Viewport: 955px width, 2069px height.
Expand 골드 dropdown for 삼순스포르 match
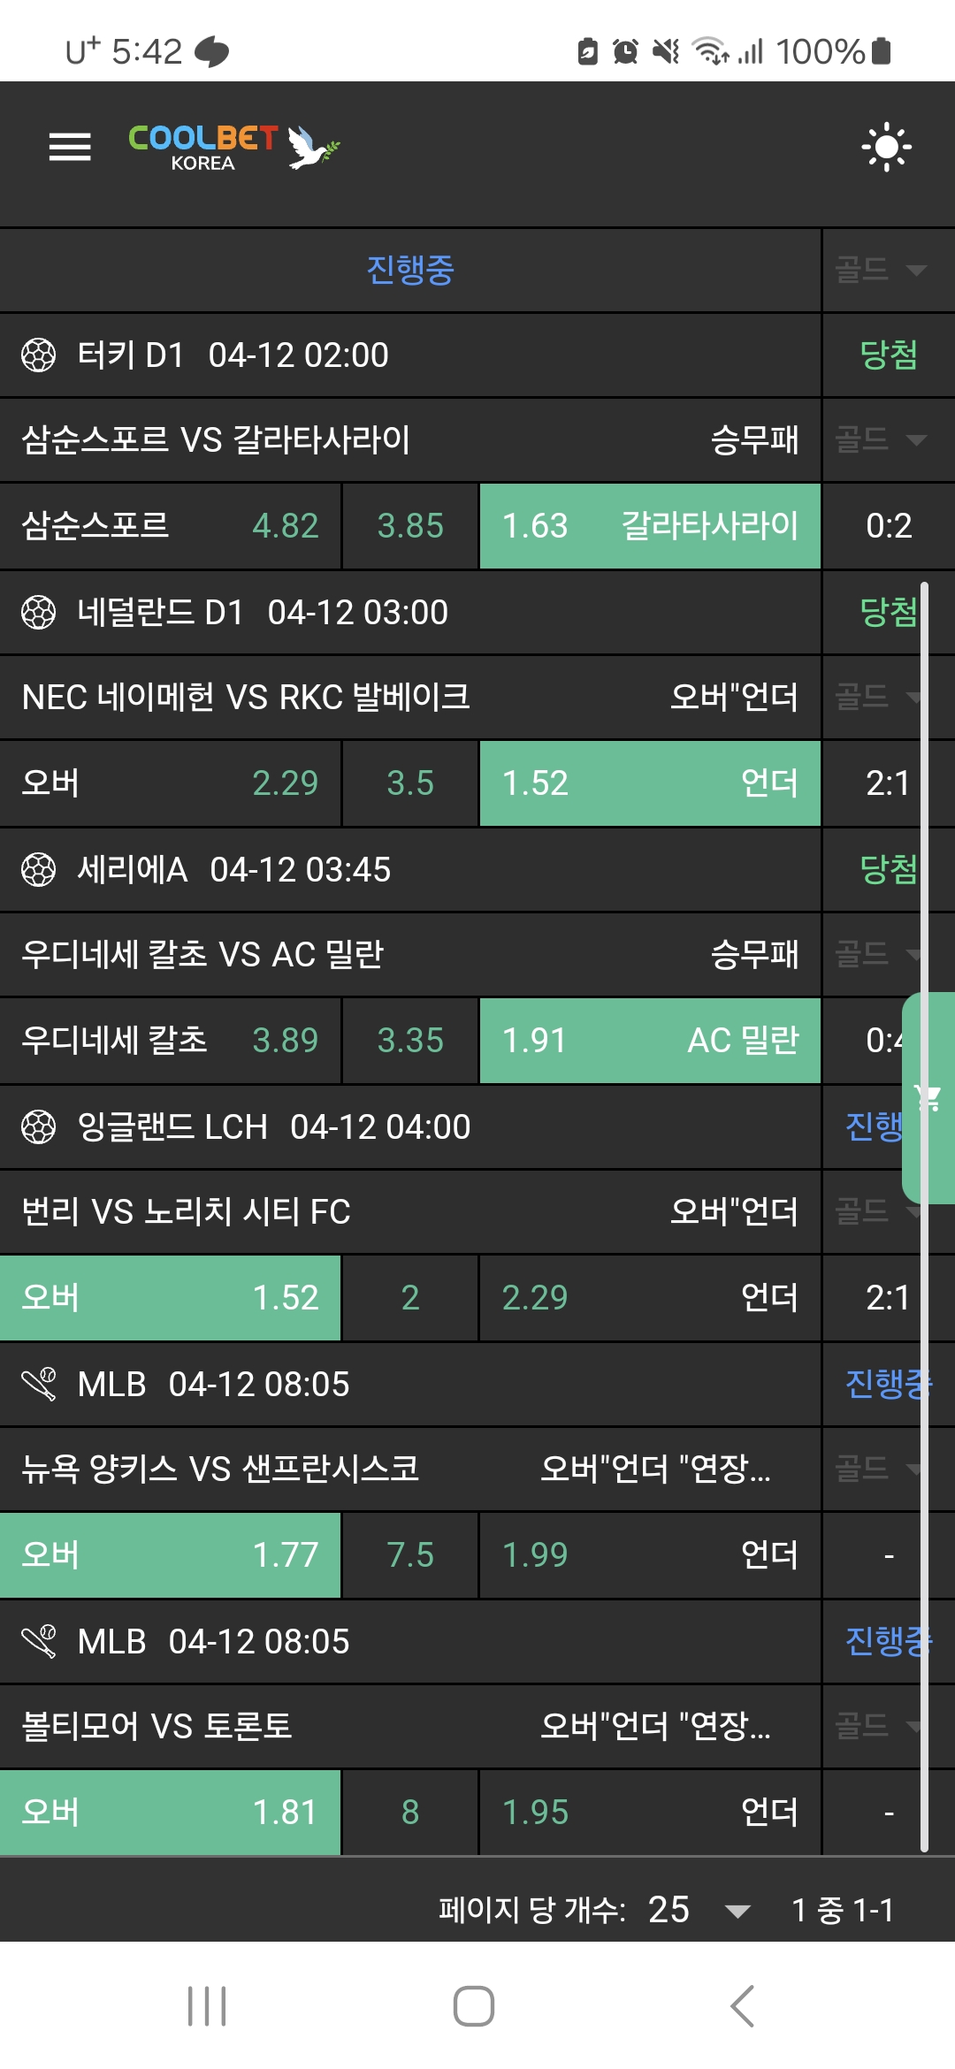click(881, 439)
